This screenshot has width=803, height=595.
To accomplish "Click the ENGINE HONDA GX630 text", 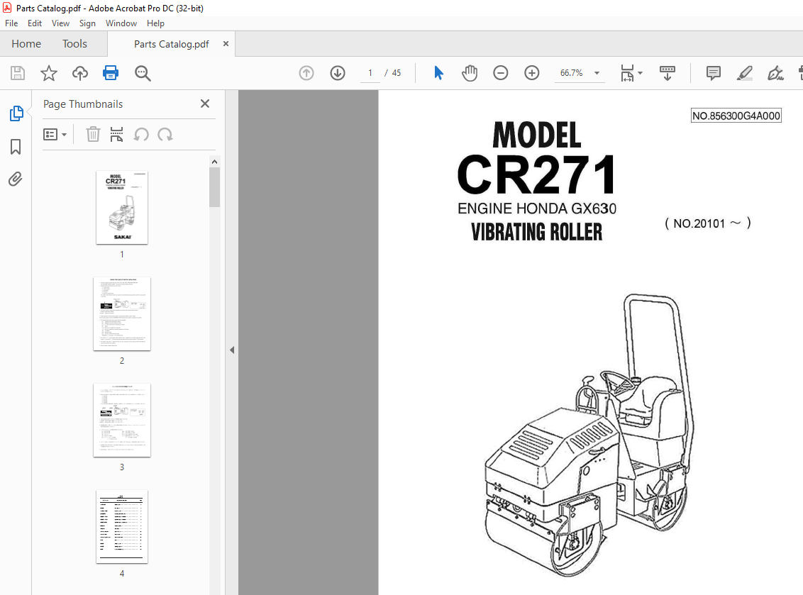I will tap(537, 208).
